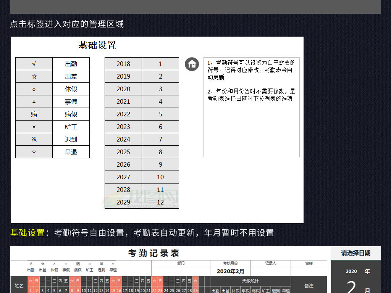
Task: Select the ◇ early leave symbol cell
Action: [34, 152]
